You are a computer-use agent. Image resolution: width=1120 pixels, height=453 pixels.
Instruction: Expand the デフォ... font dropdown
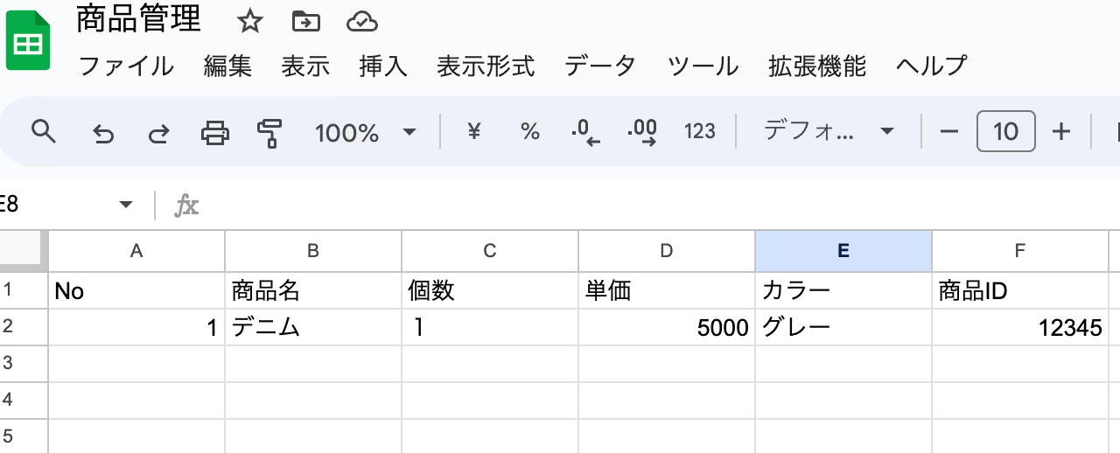pyautogui.click(x=829, y=132)
